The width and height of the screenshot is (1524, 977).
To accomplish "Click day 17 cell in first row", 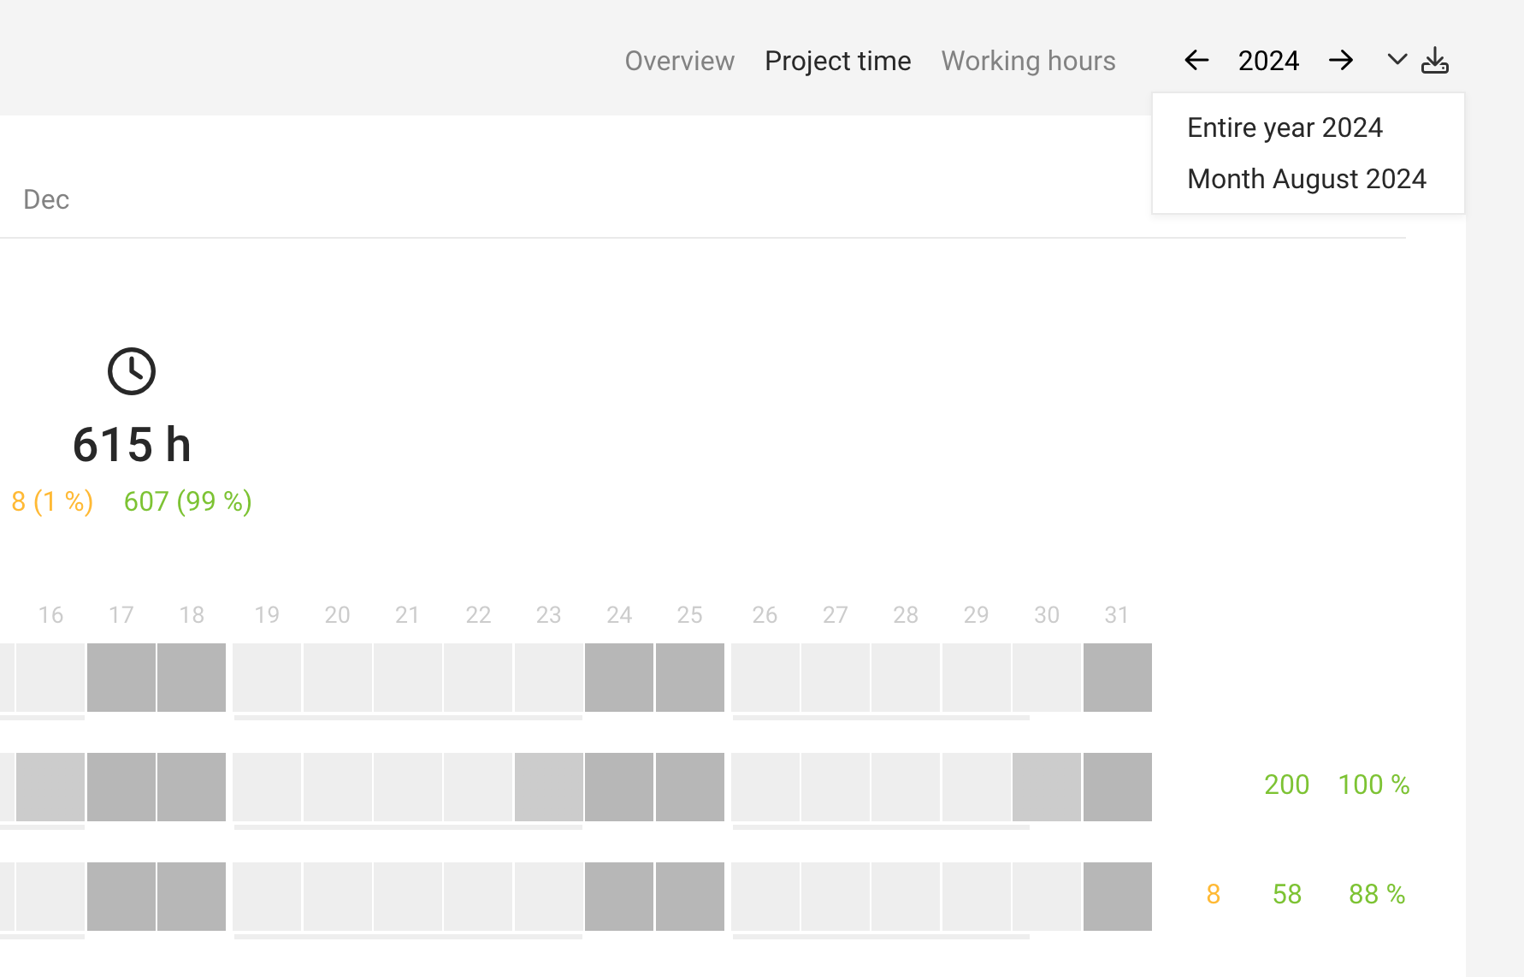I will click(121, 678).
